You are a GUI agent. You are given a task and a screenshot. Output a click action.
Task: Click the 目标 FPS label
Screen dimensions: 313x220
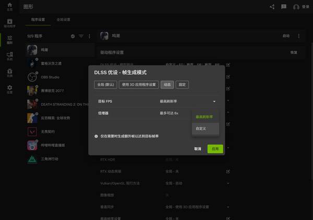[x=105, y=101]
